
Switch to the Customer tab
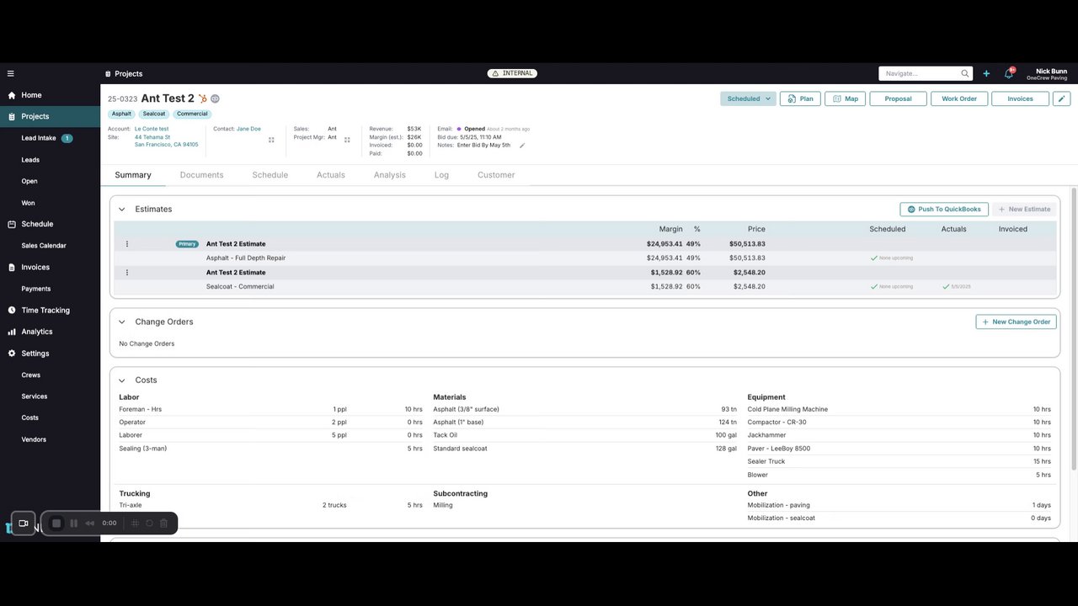tap(496, 175)
